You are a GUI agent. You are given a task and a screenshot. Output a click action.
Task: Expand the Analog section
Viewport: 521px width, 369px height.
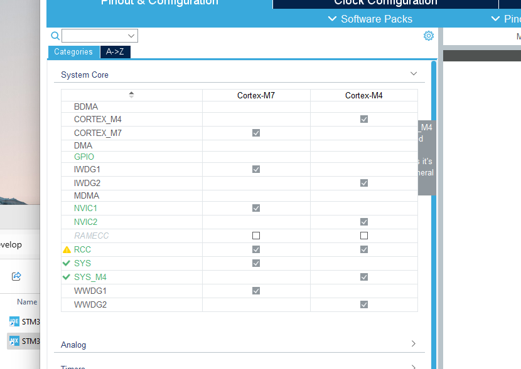pos(414,343)
